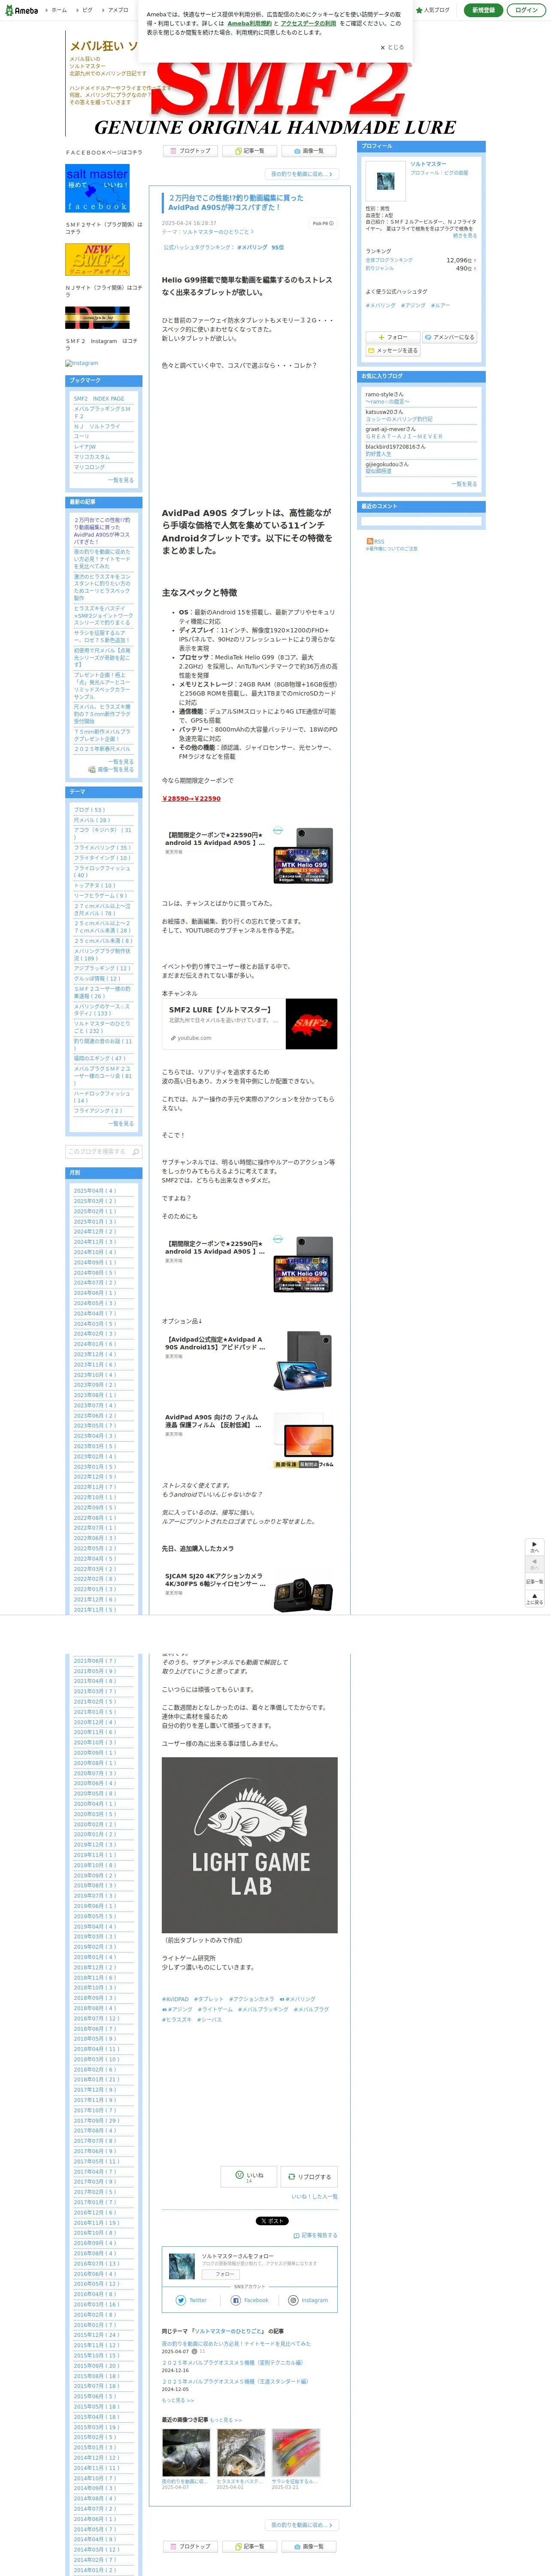Open アクセスデータの利用 link in cookie notice
The image size is (551, 2576).
(x=308, y=23)
